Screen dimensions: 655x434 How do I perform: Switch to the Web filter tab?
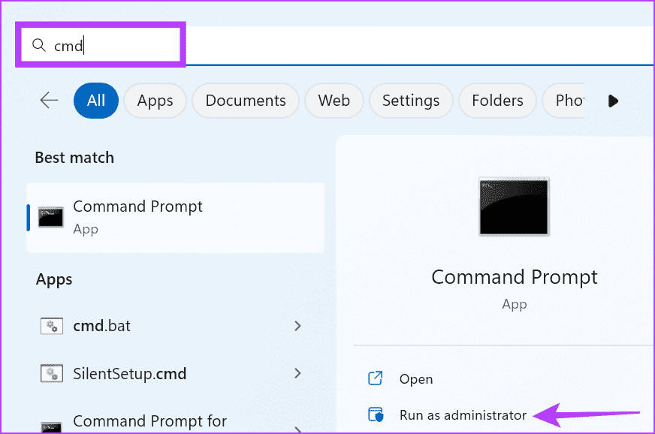coord(334,101)
